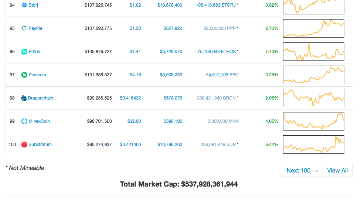Open the PayPie coin page
Viewport: 361px width, 205px height.
click(35, 28)
